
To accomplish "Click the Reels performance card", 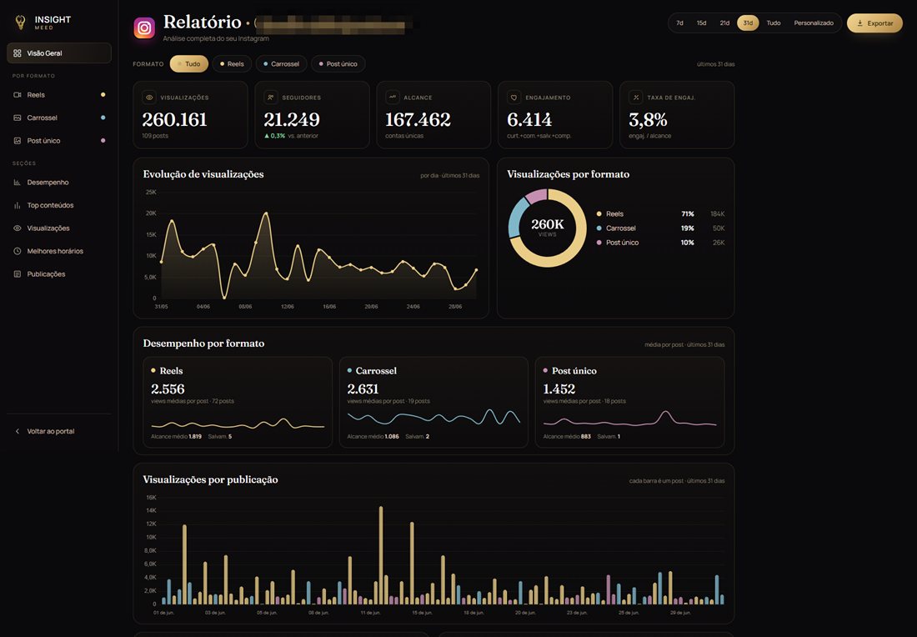I will 238,403.
